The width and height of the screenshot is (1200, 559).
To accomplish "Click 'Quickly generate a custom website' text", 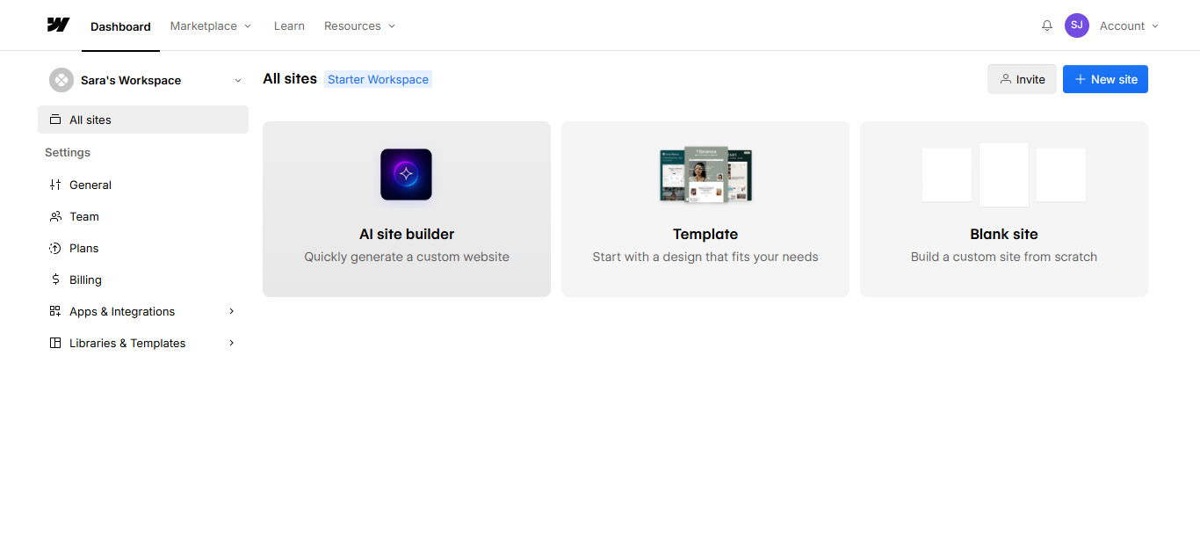I will [407, 257].
